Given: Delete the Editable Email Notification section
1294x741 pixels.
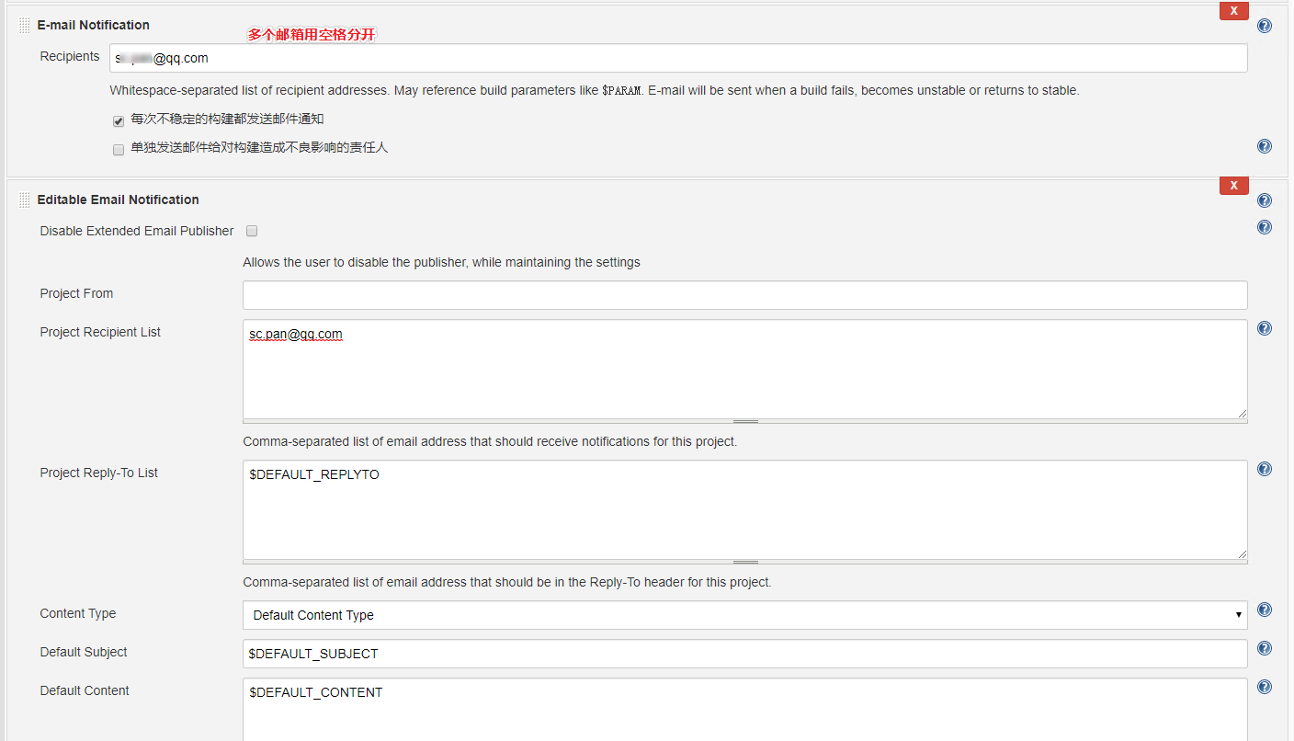Looking at the screenshot, I should point(1233,186).
